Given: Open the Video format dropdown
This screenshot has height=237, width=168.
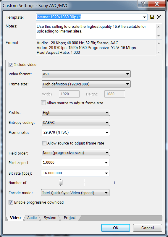Looking at the screenshot, I should pyautogui.click(x=86, y=74).
